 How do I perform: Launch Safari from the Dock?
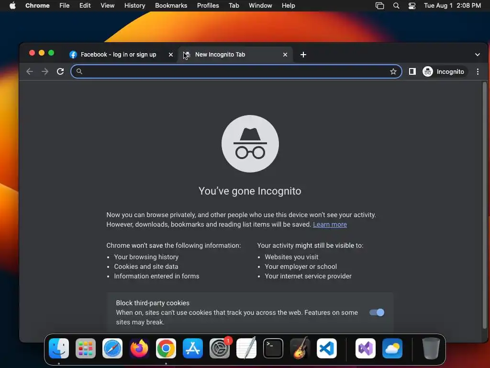point(112,348)
